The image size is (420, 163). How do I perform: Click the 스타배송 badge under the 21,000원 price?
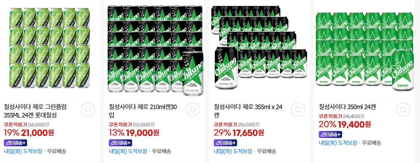[16, 142]
